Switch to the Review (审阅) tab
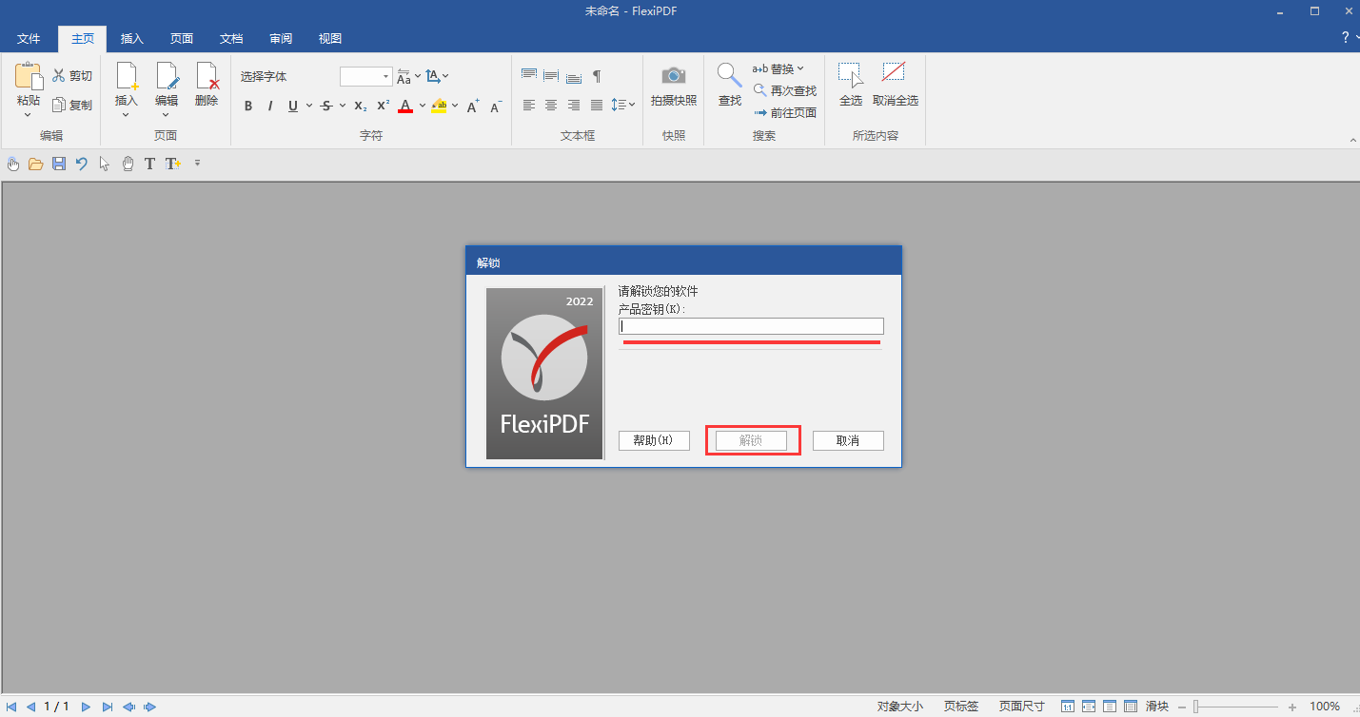 pos(281,39)
